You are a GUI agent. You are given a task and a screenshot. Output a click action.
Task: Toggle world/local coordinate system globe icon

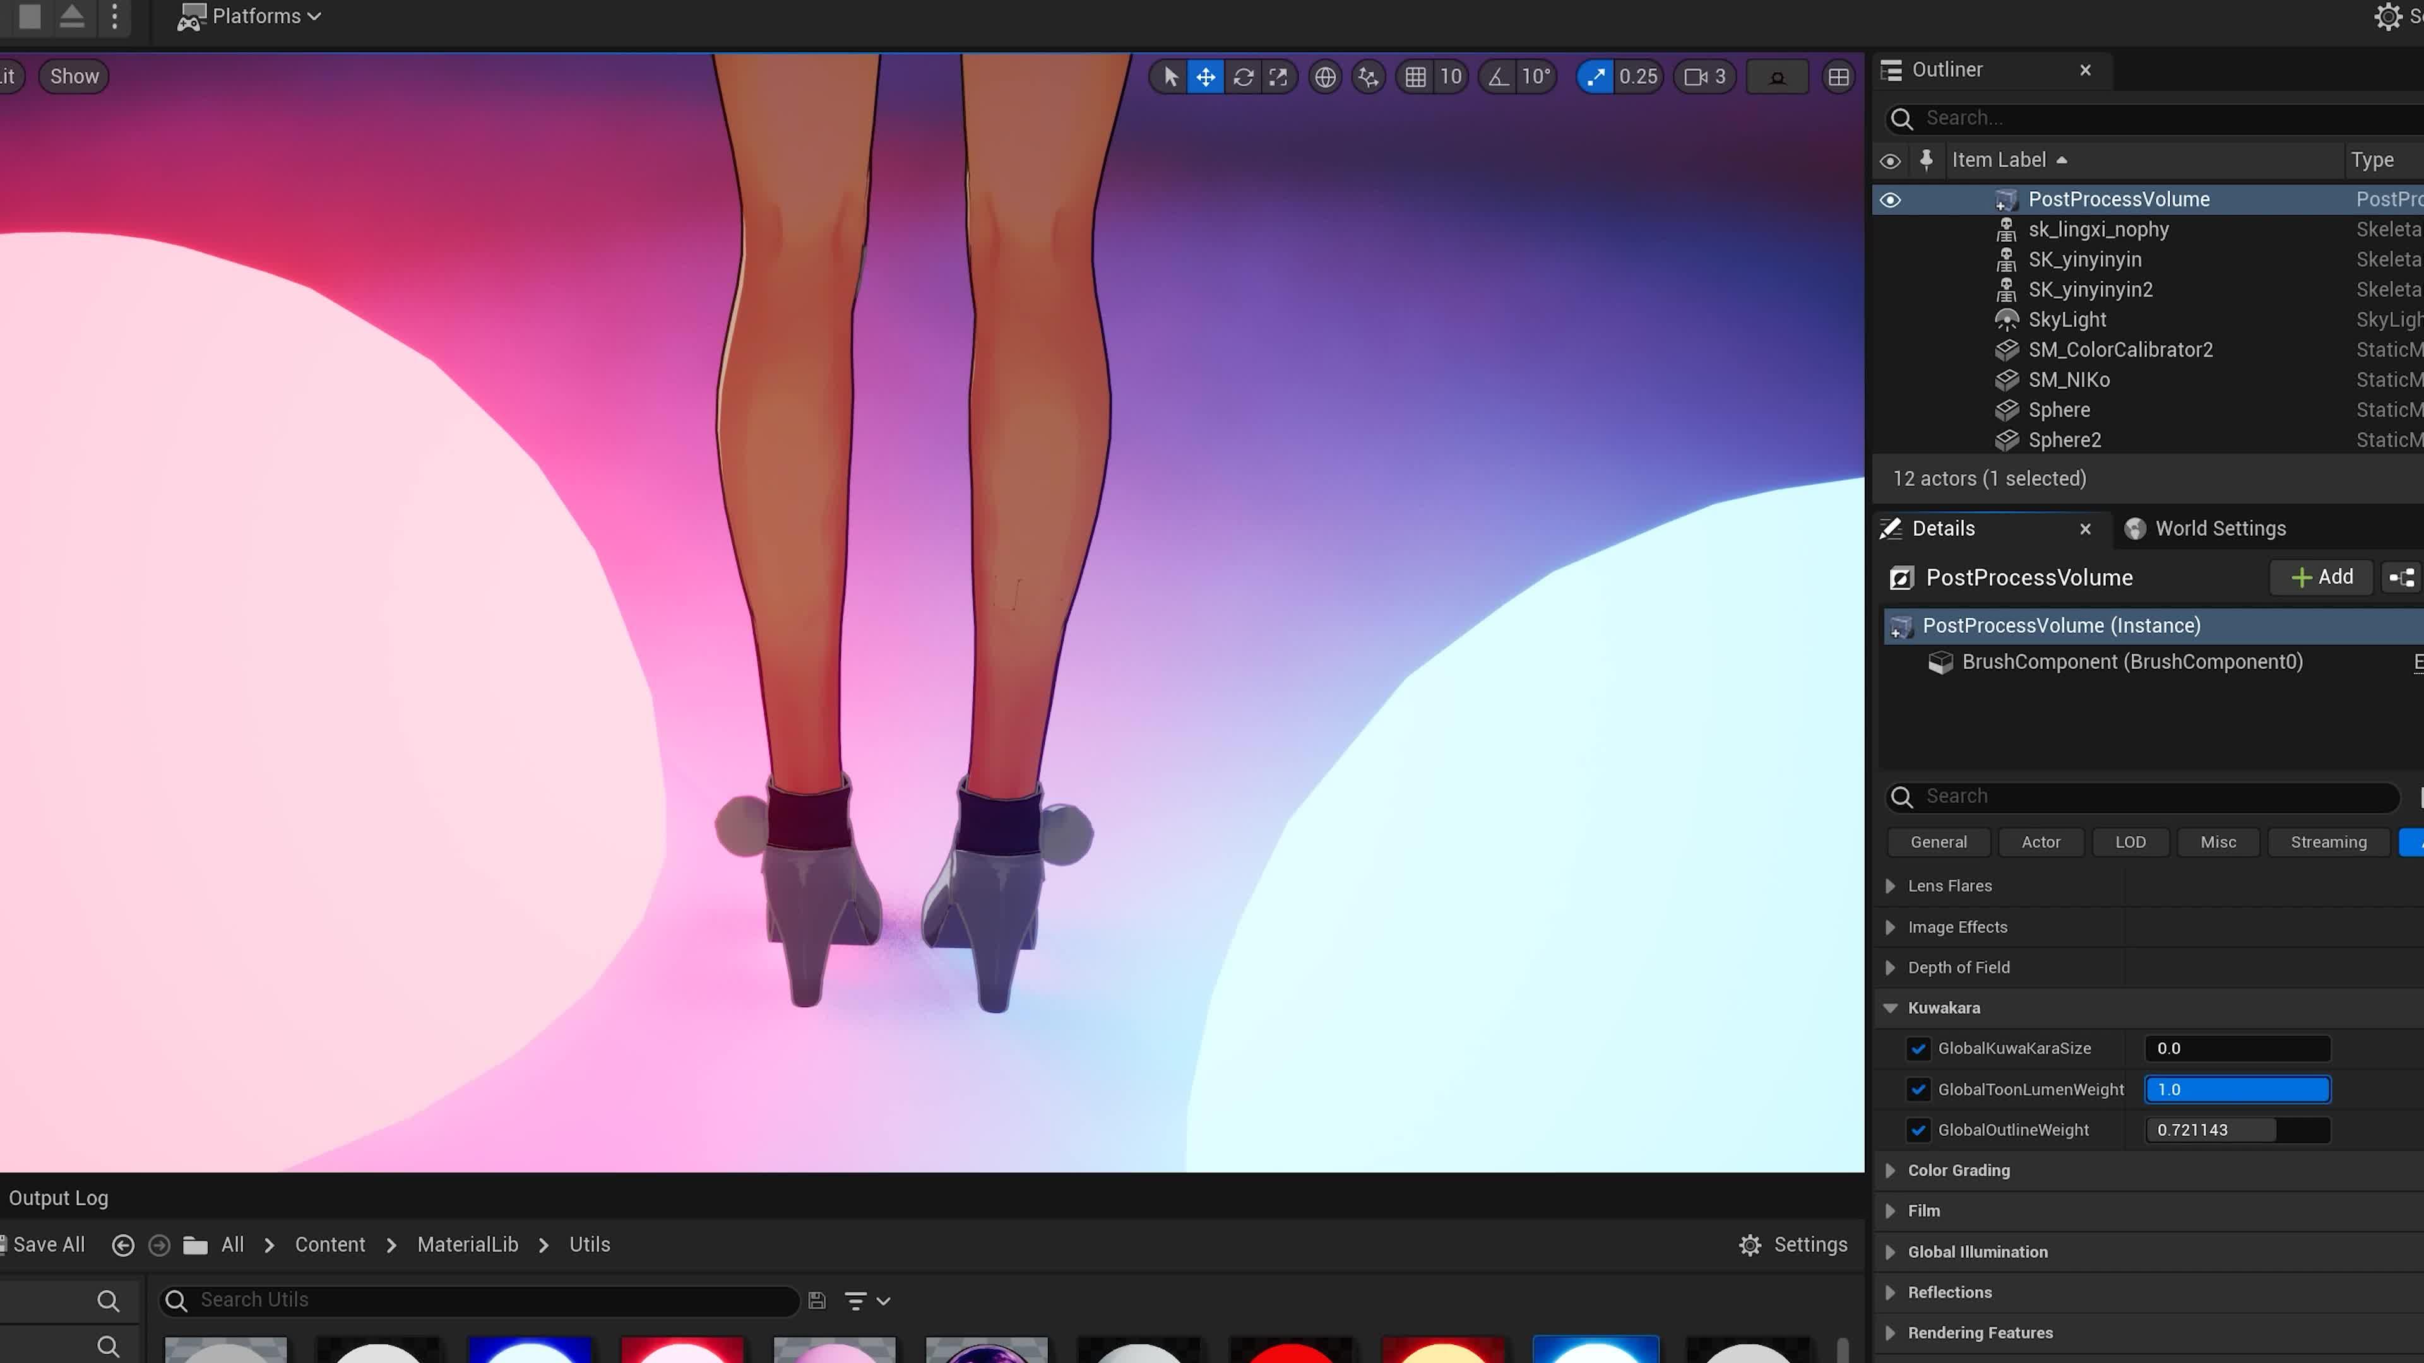coord(1325,77)
